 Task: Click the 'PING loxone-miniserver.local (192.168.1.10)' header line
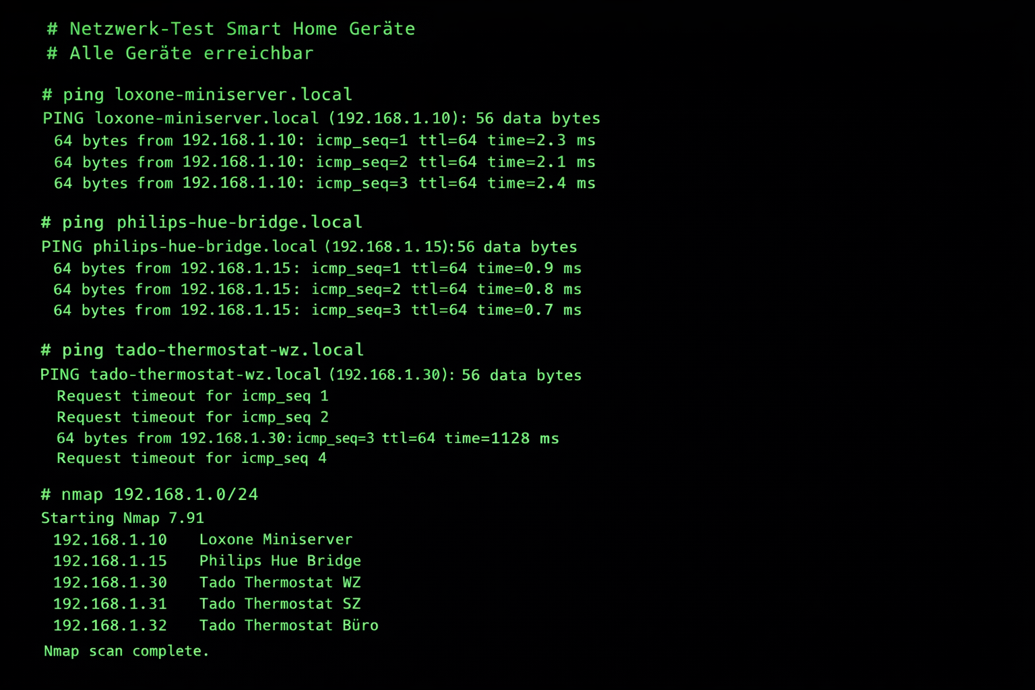(x=321, y=119)
